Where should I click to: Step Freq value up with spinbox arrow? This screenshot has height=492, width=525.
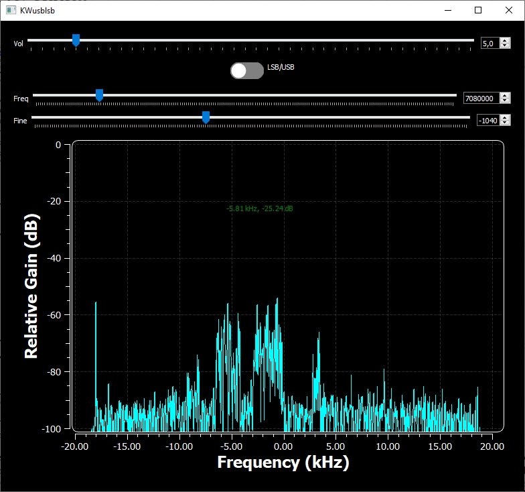(506, 95)
